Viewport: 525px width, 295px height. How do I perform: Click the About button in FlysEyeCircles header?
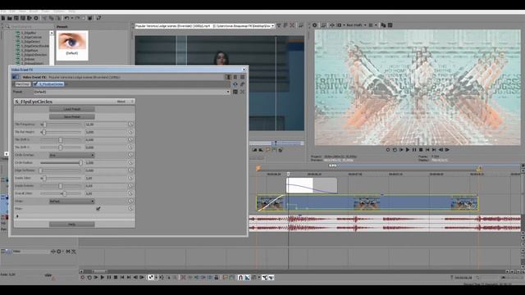(121, 102)
